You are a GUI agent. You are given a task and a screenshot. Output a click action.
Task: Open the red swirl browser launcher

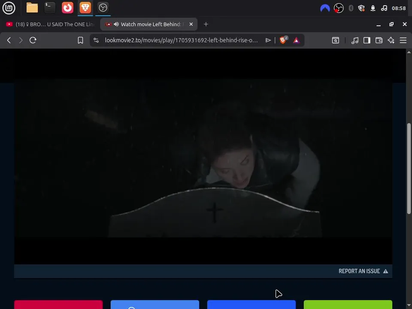(x=67, y=8)
